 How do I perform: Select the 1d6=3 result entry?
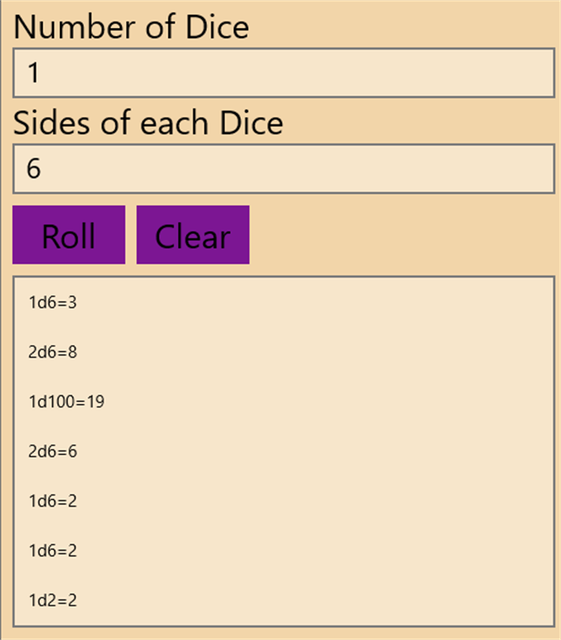pos(53,302)
